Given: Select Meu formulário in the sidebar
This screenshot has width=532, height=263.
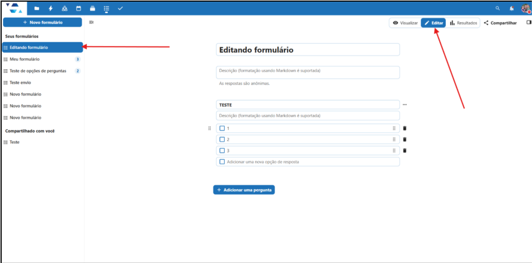Looking at the screenshot, I should tap(25, 59).
